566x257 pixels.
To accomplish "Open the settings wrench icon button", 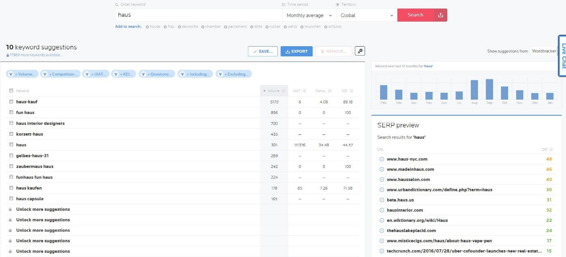I will click(360, 51).
